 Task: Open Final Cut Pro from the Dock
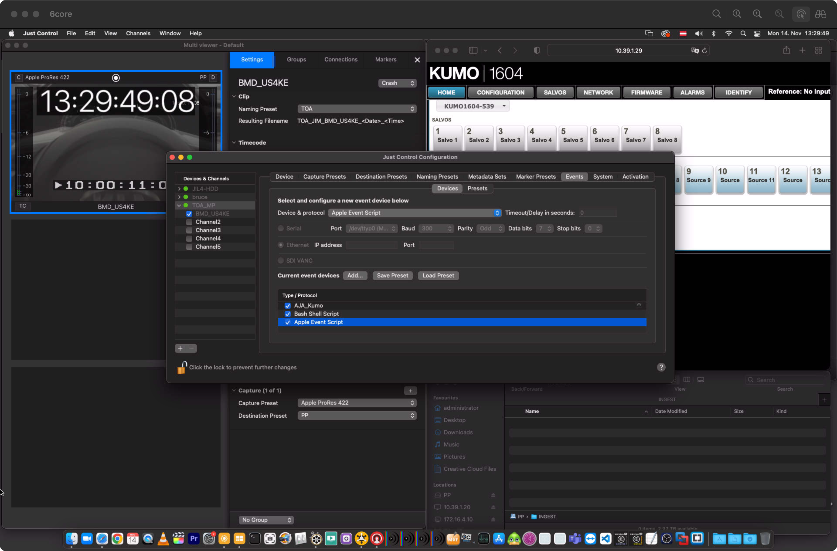click(x=178, y=538)
